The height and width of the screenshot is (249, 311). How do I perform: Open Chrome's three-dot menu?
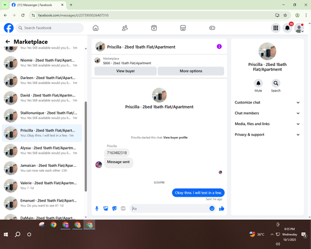pyautogui.click(x=306, y=15)
